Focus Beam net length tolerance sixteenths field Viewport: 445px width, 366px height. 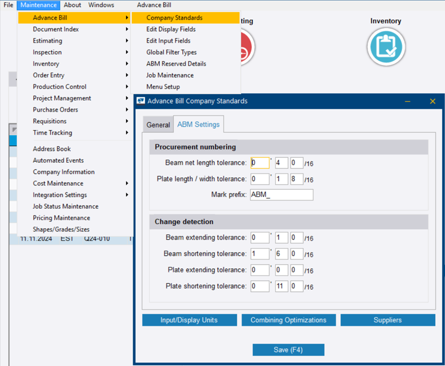[297, 163]
